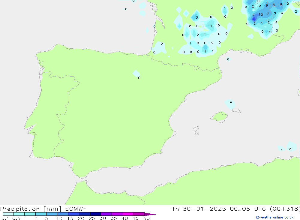Click the island of Mallorca on the map
300x220 pixels.
pos(219,117)
